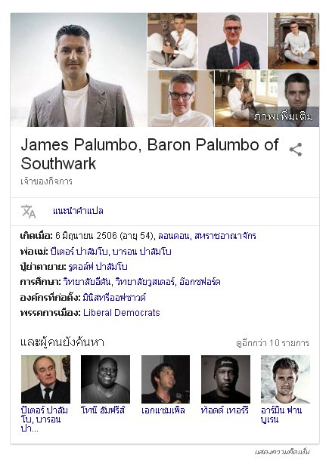Image resolution: width=329 pixels, height=461 pixels.
Task: Open the large main portrait photo
Action: tap(79, 70)
